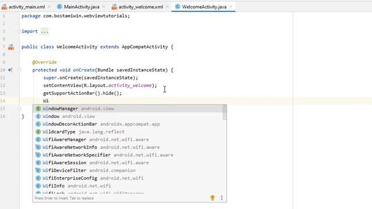Image resolution: width=372 pixels, height=209 pixels.
Task: Select WindowManager completion suggestion
Action: point(128,109)
